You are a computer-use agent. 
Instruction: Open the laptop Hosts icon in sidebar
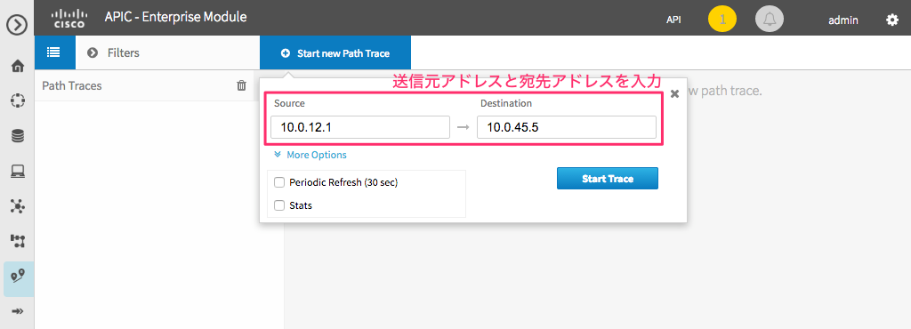click(x=18, y=172)
